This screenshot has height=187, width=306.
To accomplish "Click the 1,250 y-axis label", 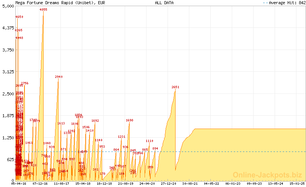I will coord(8,137).
